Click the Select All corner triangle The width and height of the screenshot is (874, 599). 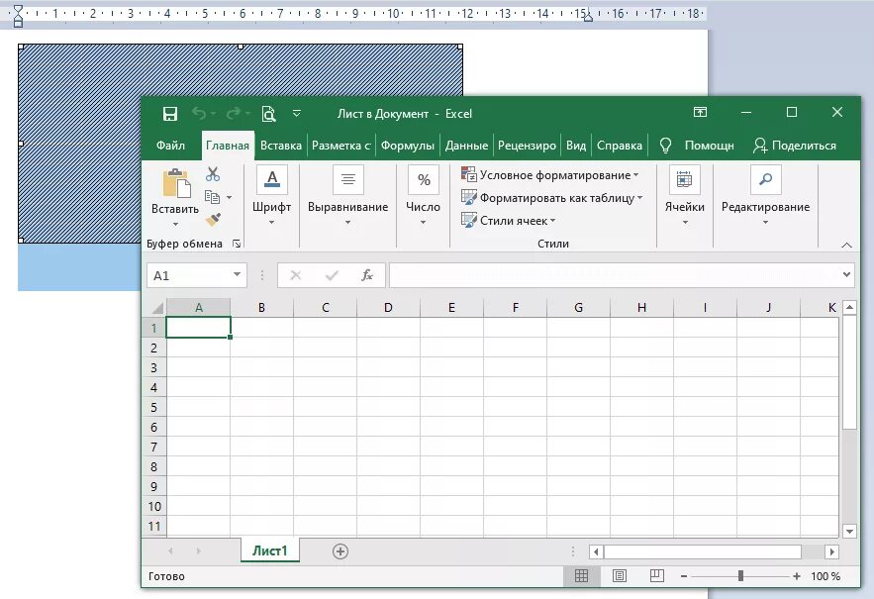[157, 307]
